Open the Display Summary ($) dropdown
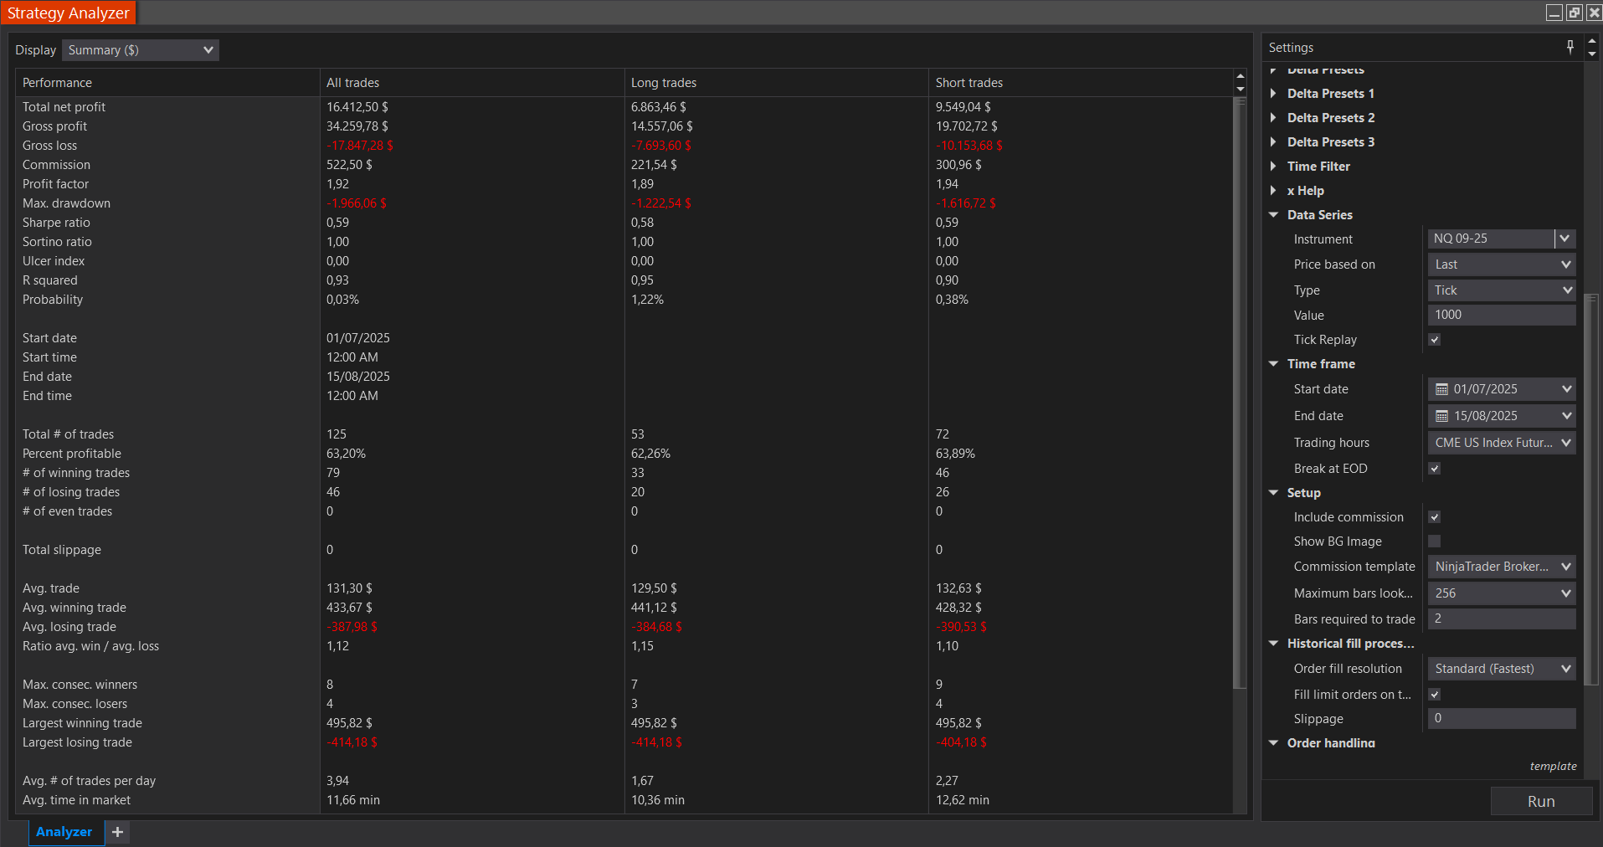This screenshot has height=847, width=1603. click(141, 50)
